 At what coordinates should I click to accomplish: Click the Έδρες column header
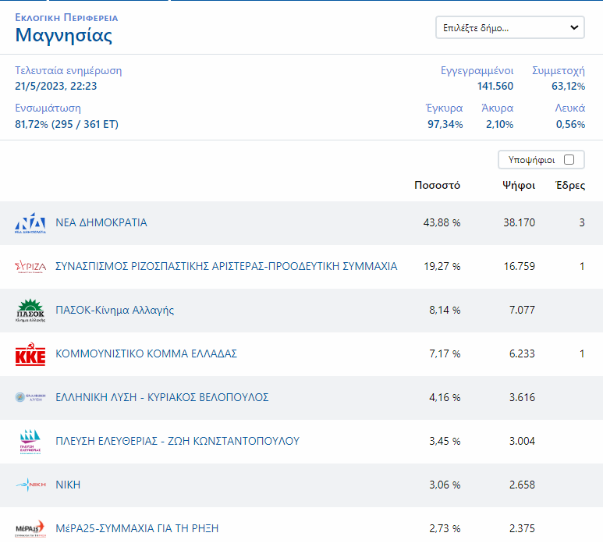tap(571, 186)
